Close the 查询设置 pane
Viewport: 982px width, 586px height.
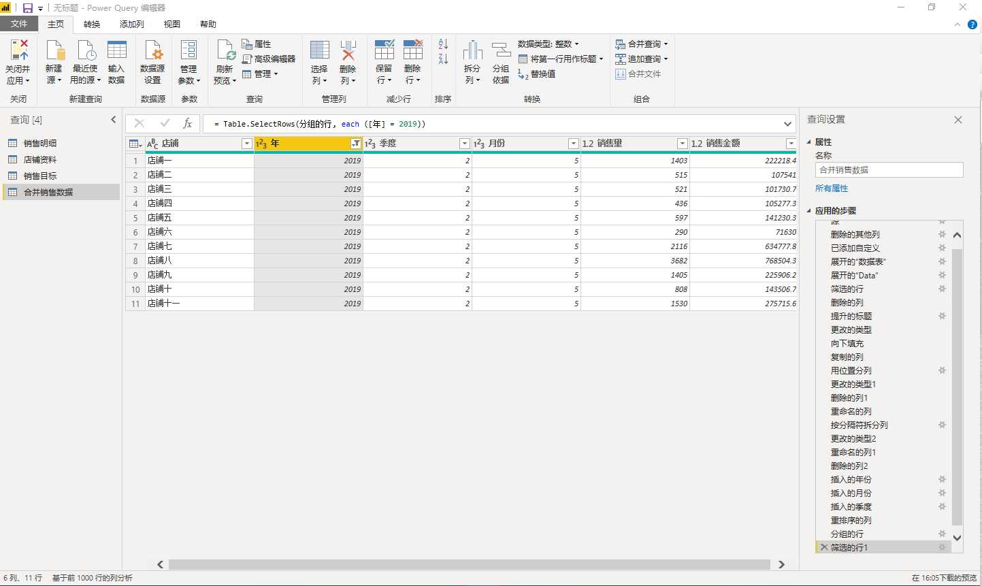958,120
